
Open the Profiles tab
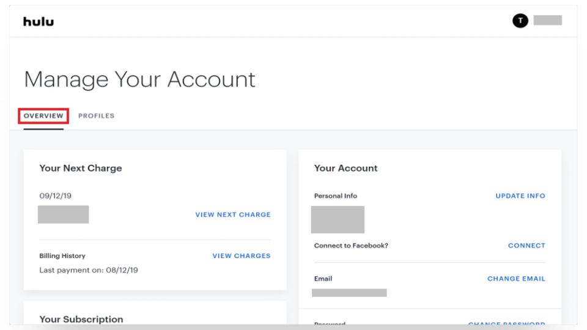click(x=96, y=116)
